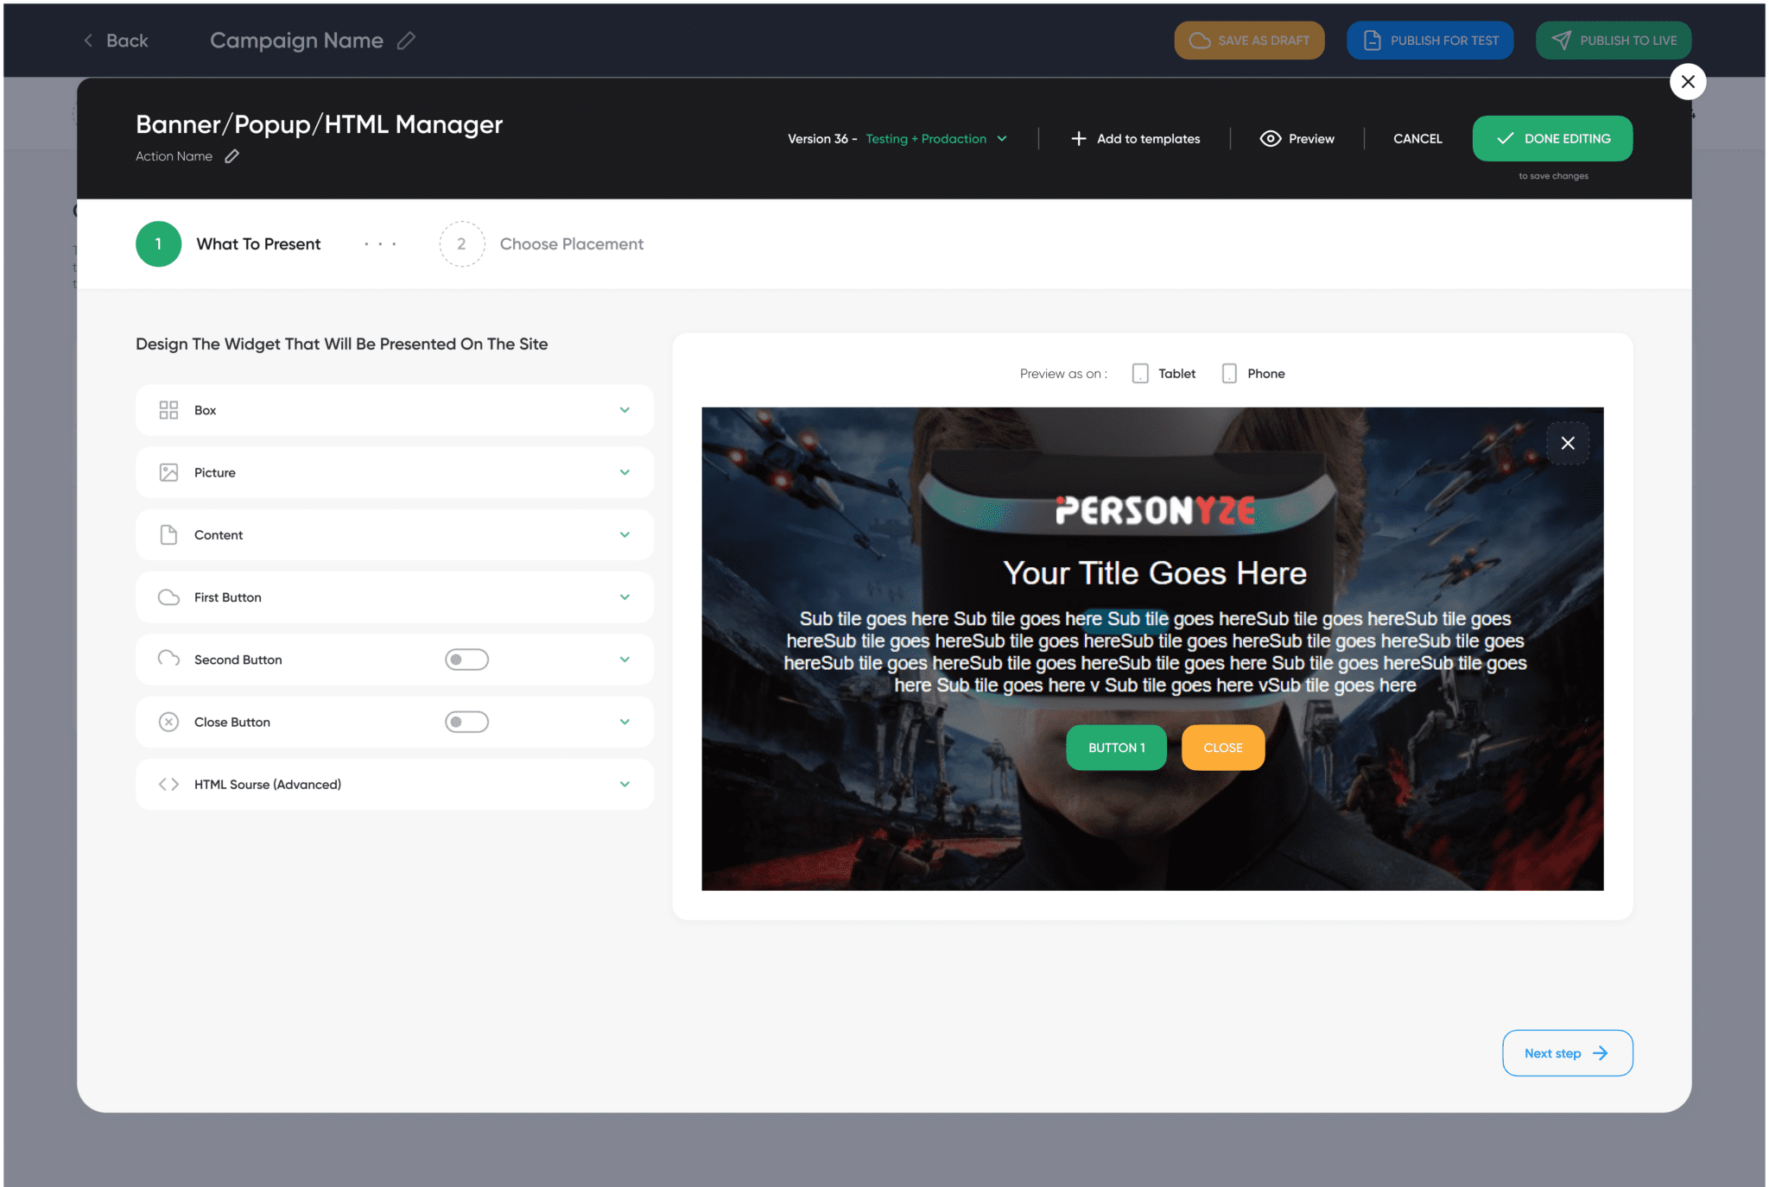Click the X icon on the banner preview
Image resolution: width=1769 pixels, height=1187 pixels.
click(1568, 443)
